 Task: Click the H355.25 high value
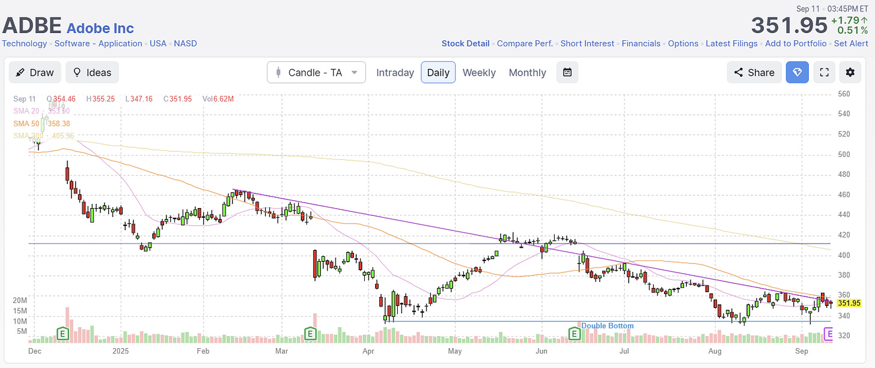[101, 99]
